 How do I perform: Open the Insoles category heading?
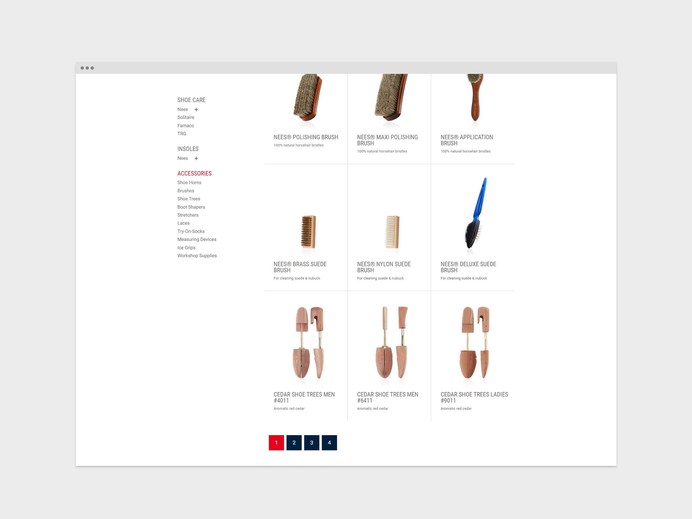click(x=188, y=149)
